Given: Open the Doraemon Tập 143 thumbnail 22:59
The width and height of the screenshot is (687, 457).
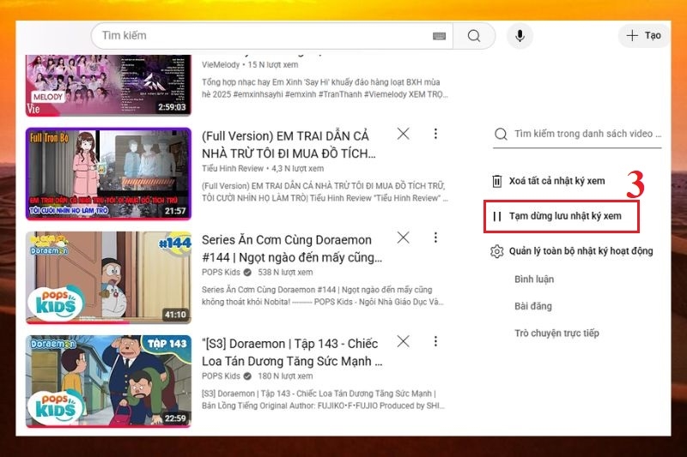Looking at the screenshot, I should click(108, 382).
